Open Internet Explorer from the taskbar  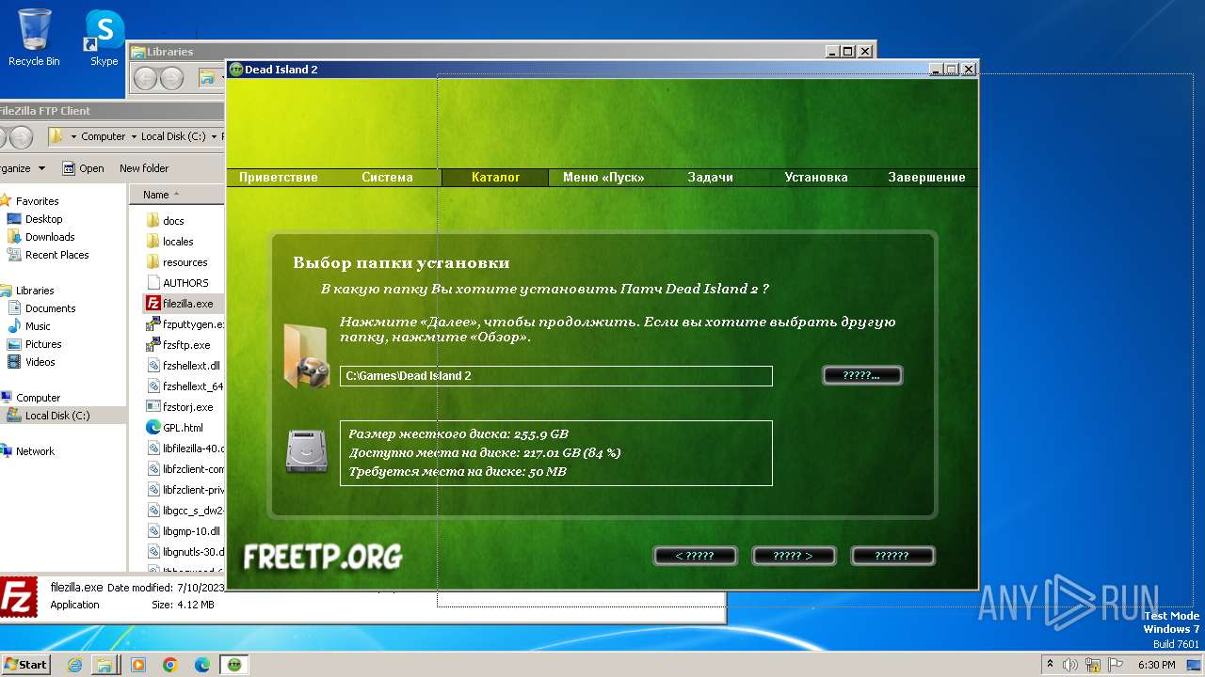tap(74, 665)
